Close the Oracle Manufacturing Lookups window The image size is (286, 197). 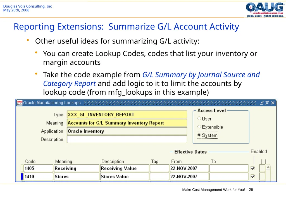pos(273,103)
